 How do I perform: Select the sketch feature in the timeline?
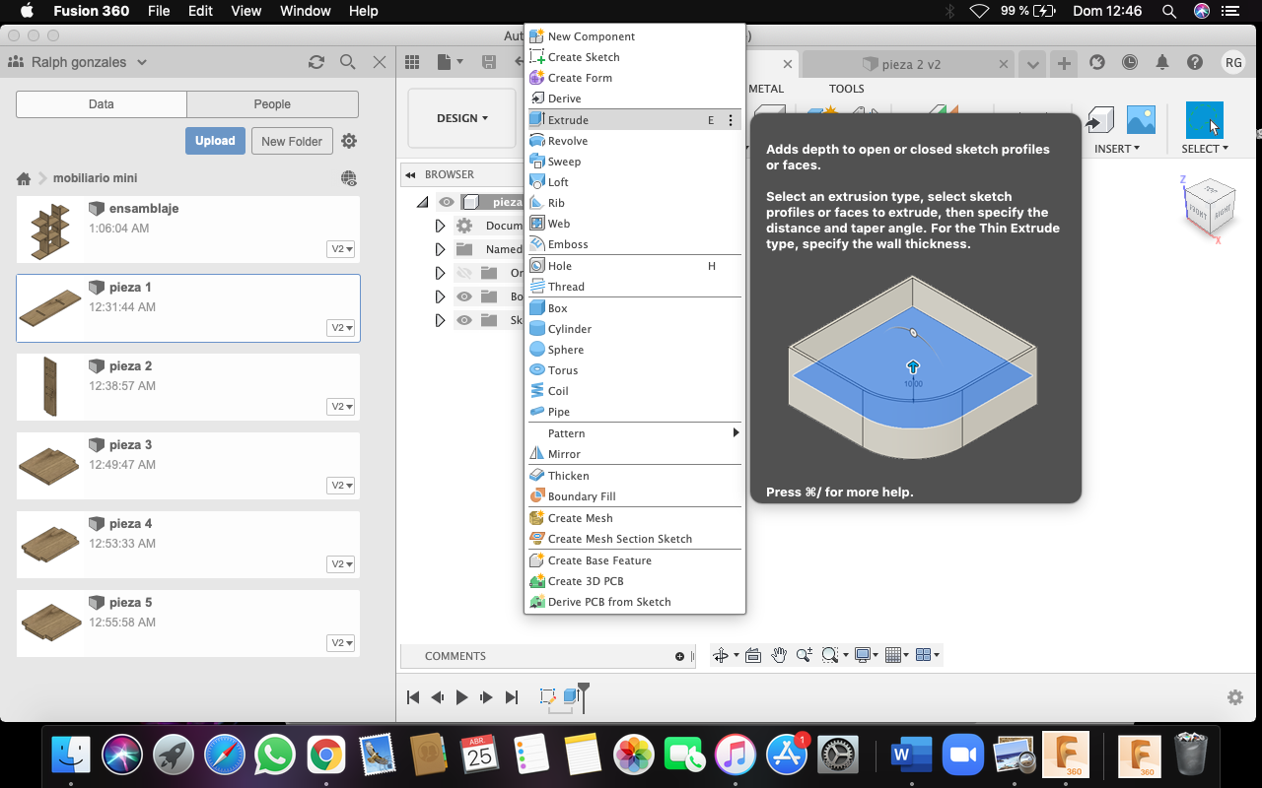coord(548,697)
